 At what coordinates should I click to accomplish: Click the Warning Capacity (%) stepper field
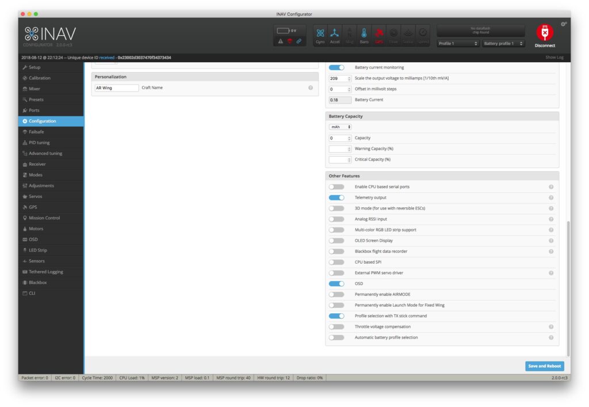point(339,149)
